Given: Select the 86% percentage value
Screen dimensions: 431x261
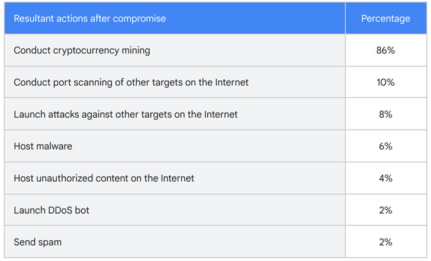Looking at the screenshot, I should pyautogui.click(x=385, y=50).
